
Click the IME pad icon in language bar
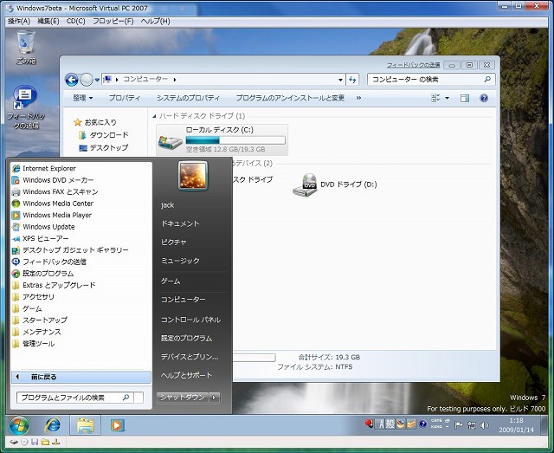pos(401,424)
